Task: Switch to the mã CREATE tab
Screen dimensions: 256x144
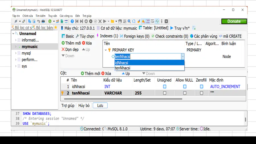Action: [230, 36]
